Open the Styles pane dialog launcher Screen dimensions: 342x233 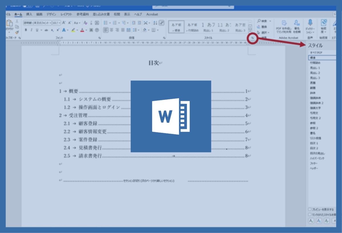coord(253,38)
